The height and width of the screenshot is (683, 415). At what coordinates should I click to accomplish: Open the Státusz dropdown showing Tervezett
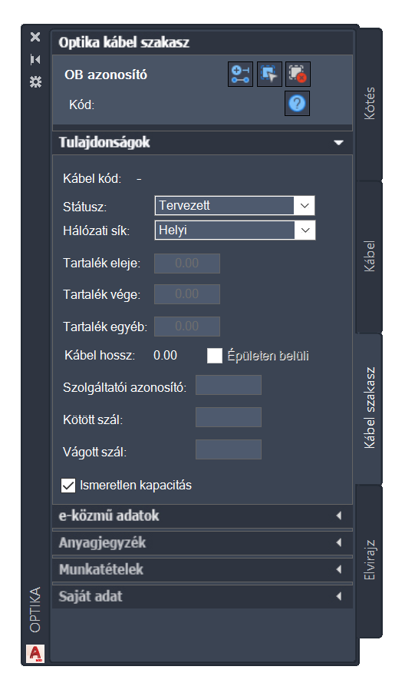pyautogui.click(x=235, y=206)
